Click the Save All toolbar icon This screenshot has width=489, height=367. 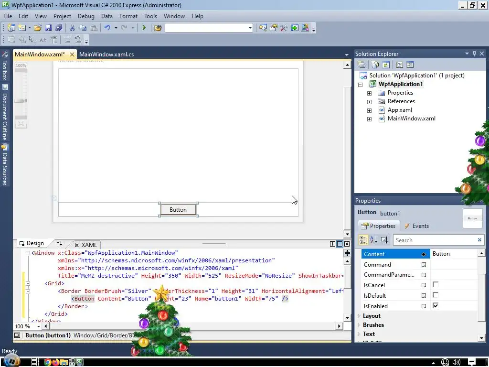pos(59,28)
